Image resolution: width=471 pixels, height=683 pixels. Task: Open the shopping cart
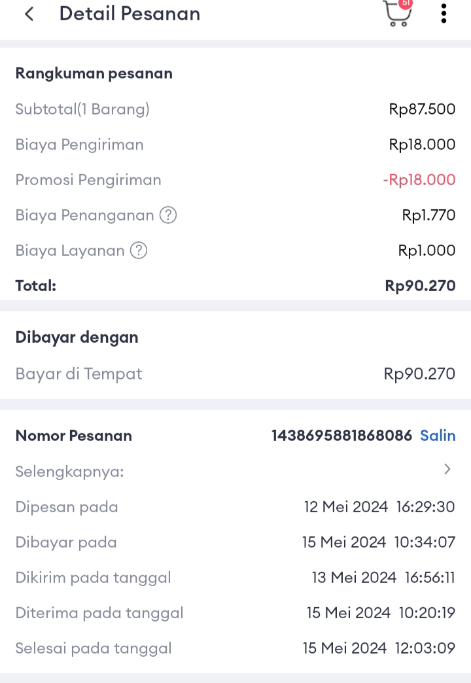396,16
